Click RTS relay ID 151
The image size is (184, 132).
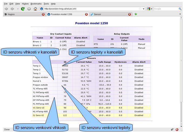tap(112, 44)
